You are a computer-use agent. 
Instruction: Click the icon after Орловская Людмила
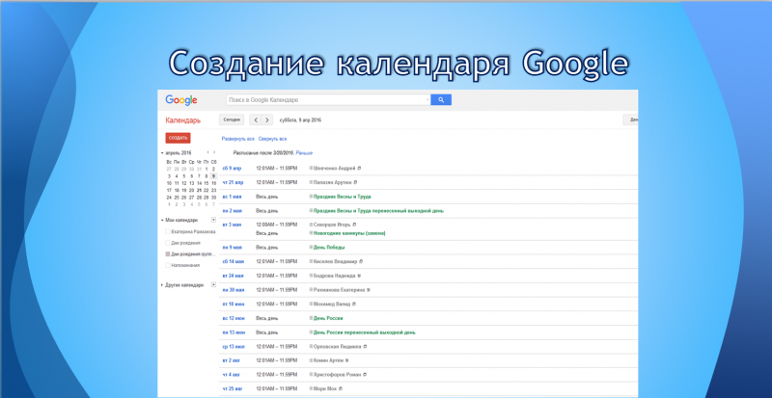(x=365, y=347)
